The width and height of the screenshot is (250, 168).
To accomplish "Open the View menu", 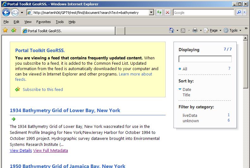I will (28, 22).
